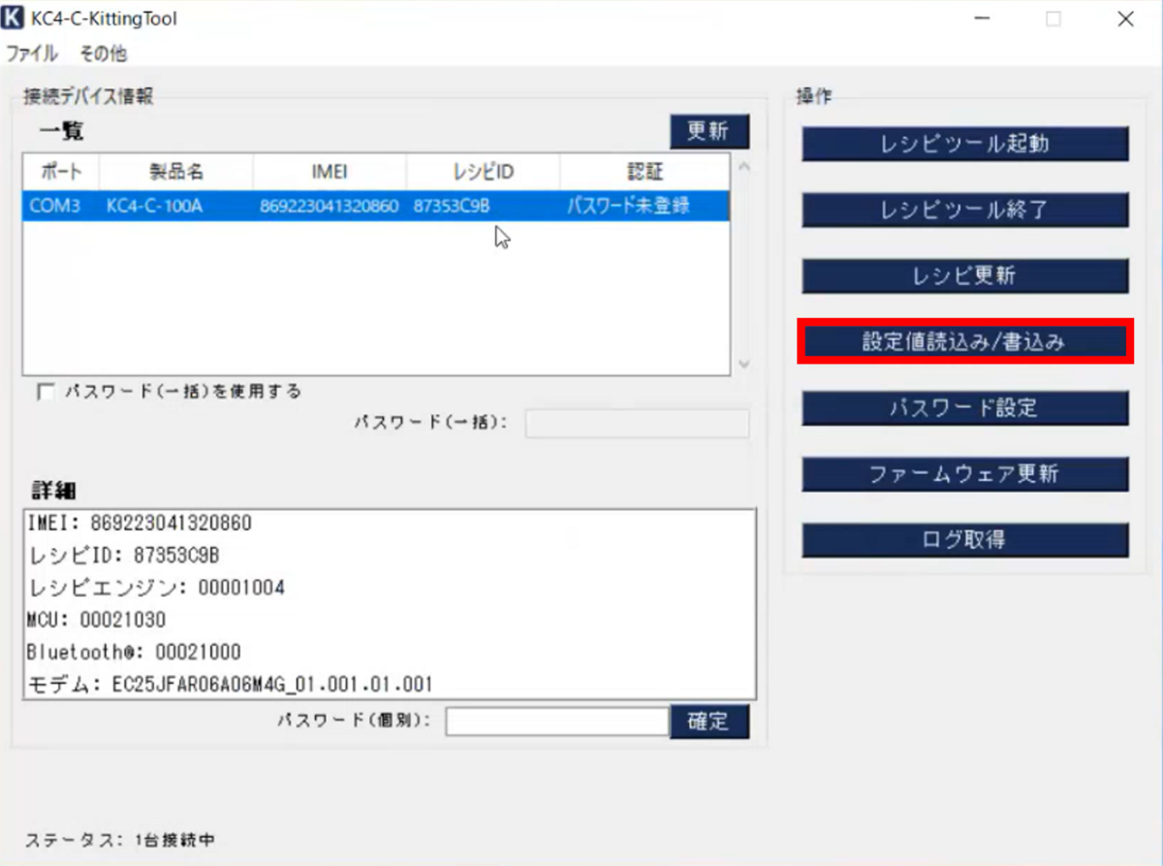Click the MCU: 00021030 detail line
Image resolution: width=1163 pixels, height=866 pixels.
(x=97, y=620)
